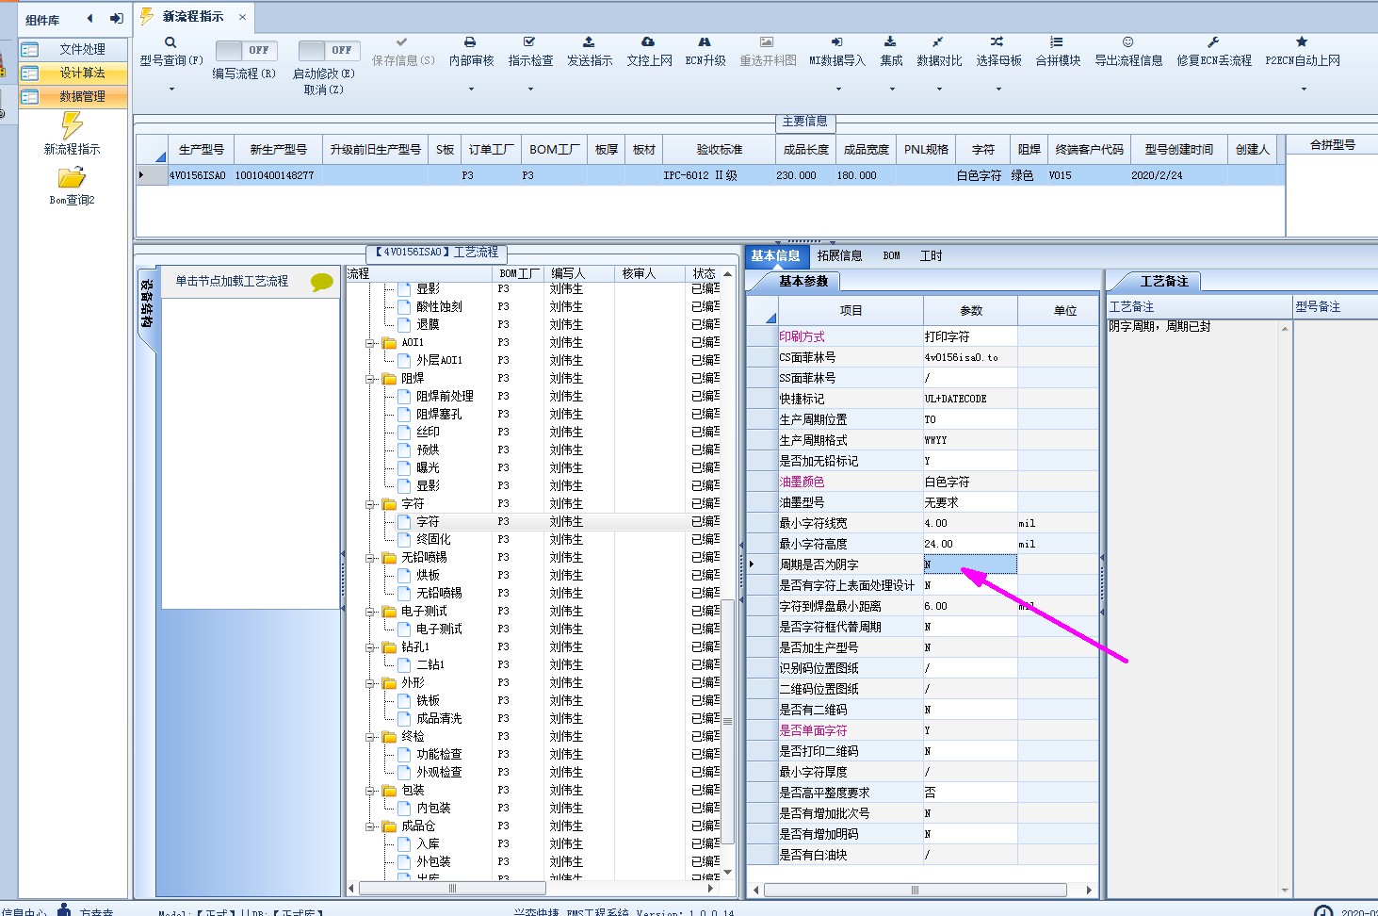
Task: Click the 文控上网 cloud icon
Action: 648,42
